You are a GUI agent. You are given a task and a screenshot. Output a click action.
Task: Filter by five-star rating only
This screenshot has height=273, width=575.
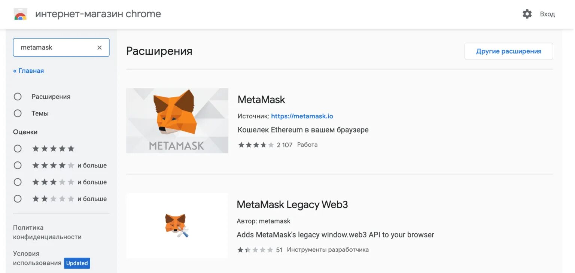(18, 149)
